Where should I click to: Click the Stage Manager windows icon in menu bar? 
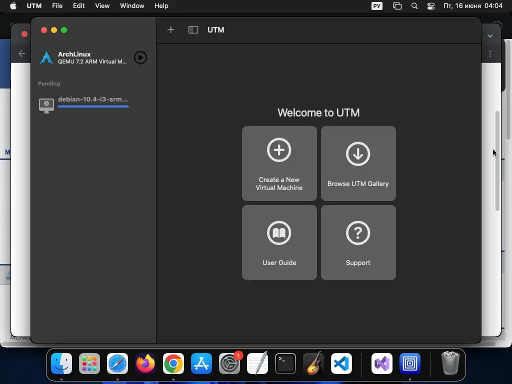coord(397,6)
